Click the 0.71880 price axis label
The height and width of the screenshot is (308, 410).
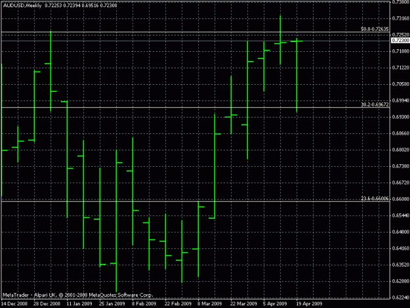coord(400,51)
